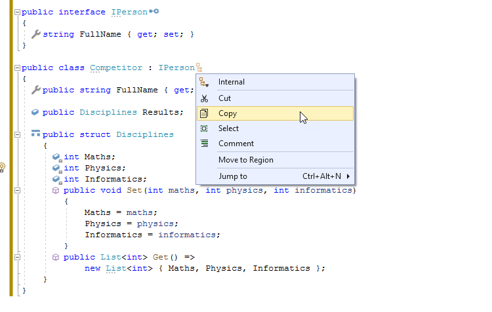Collapse the Competitor class block

click(17, 68)
